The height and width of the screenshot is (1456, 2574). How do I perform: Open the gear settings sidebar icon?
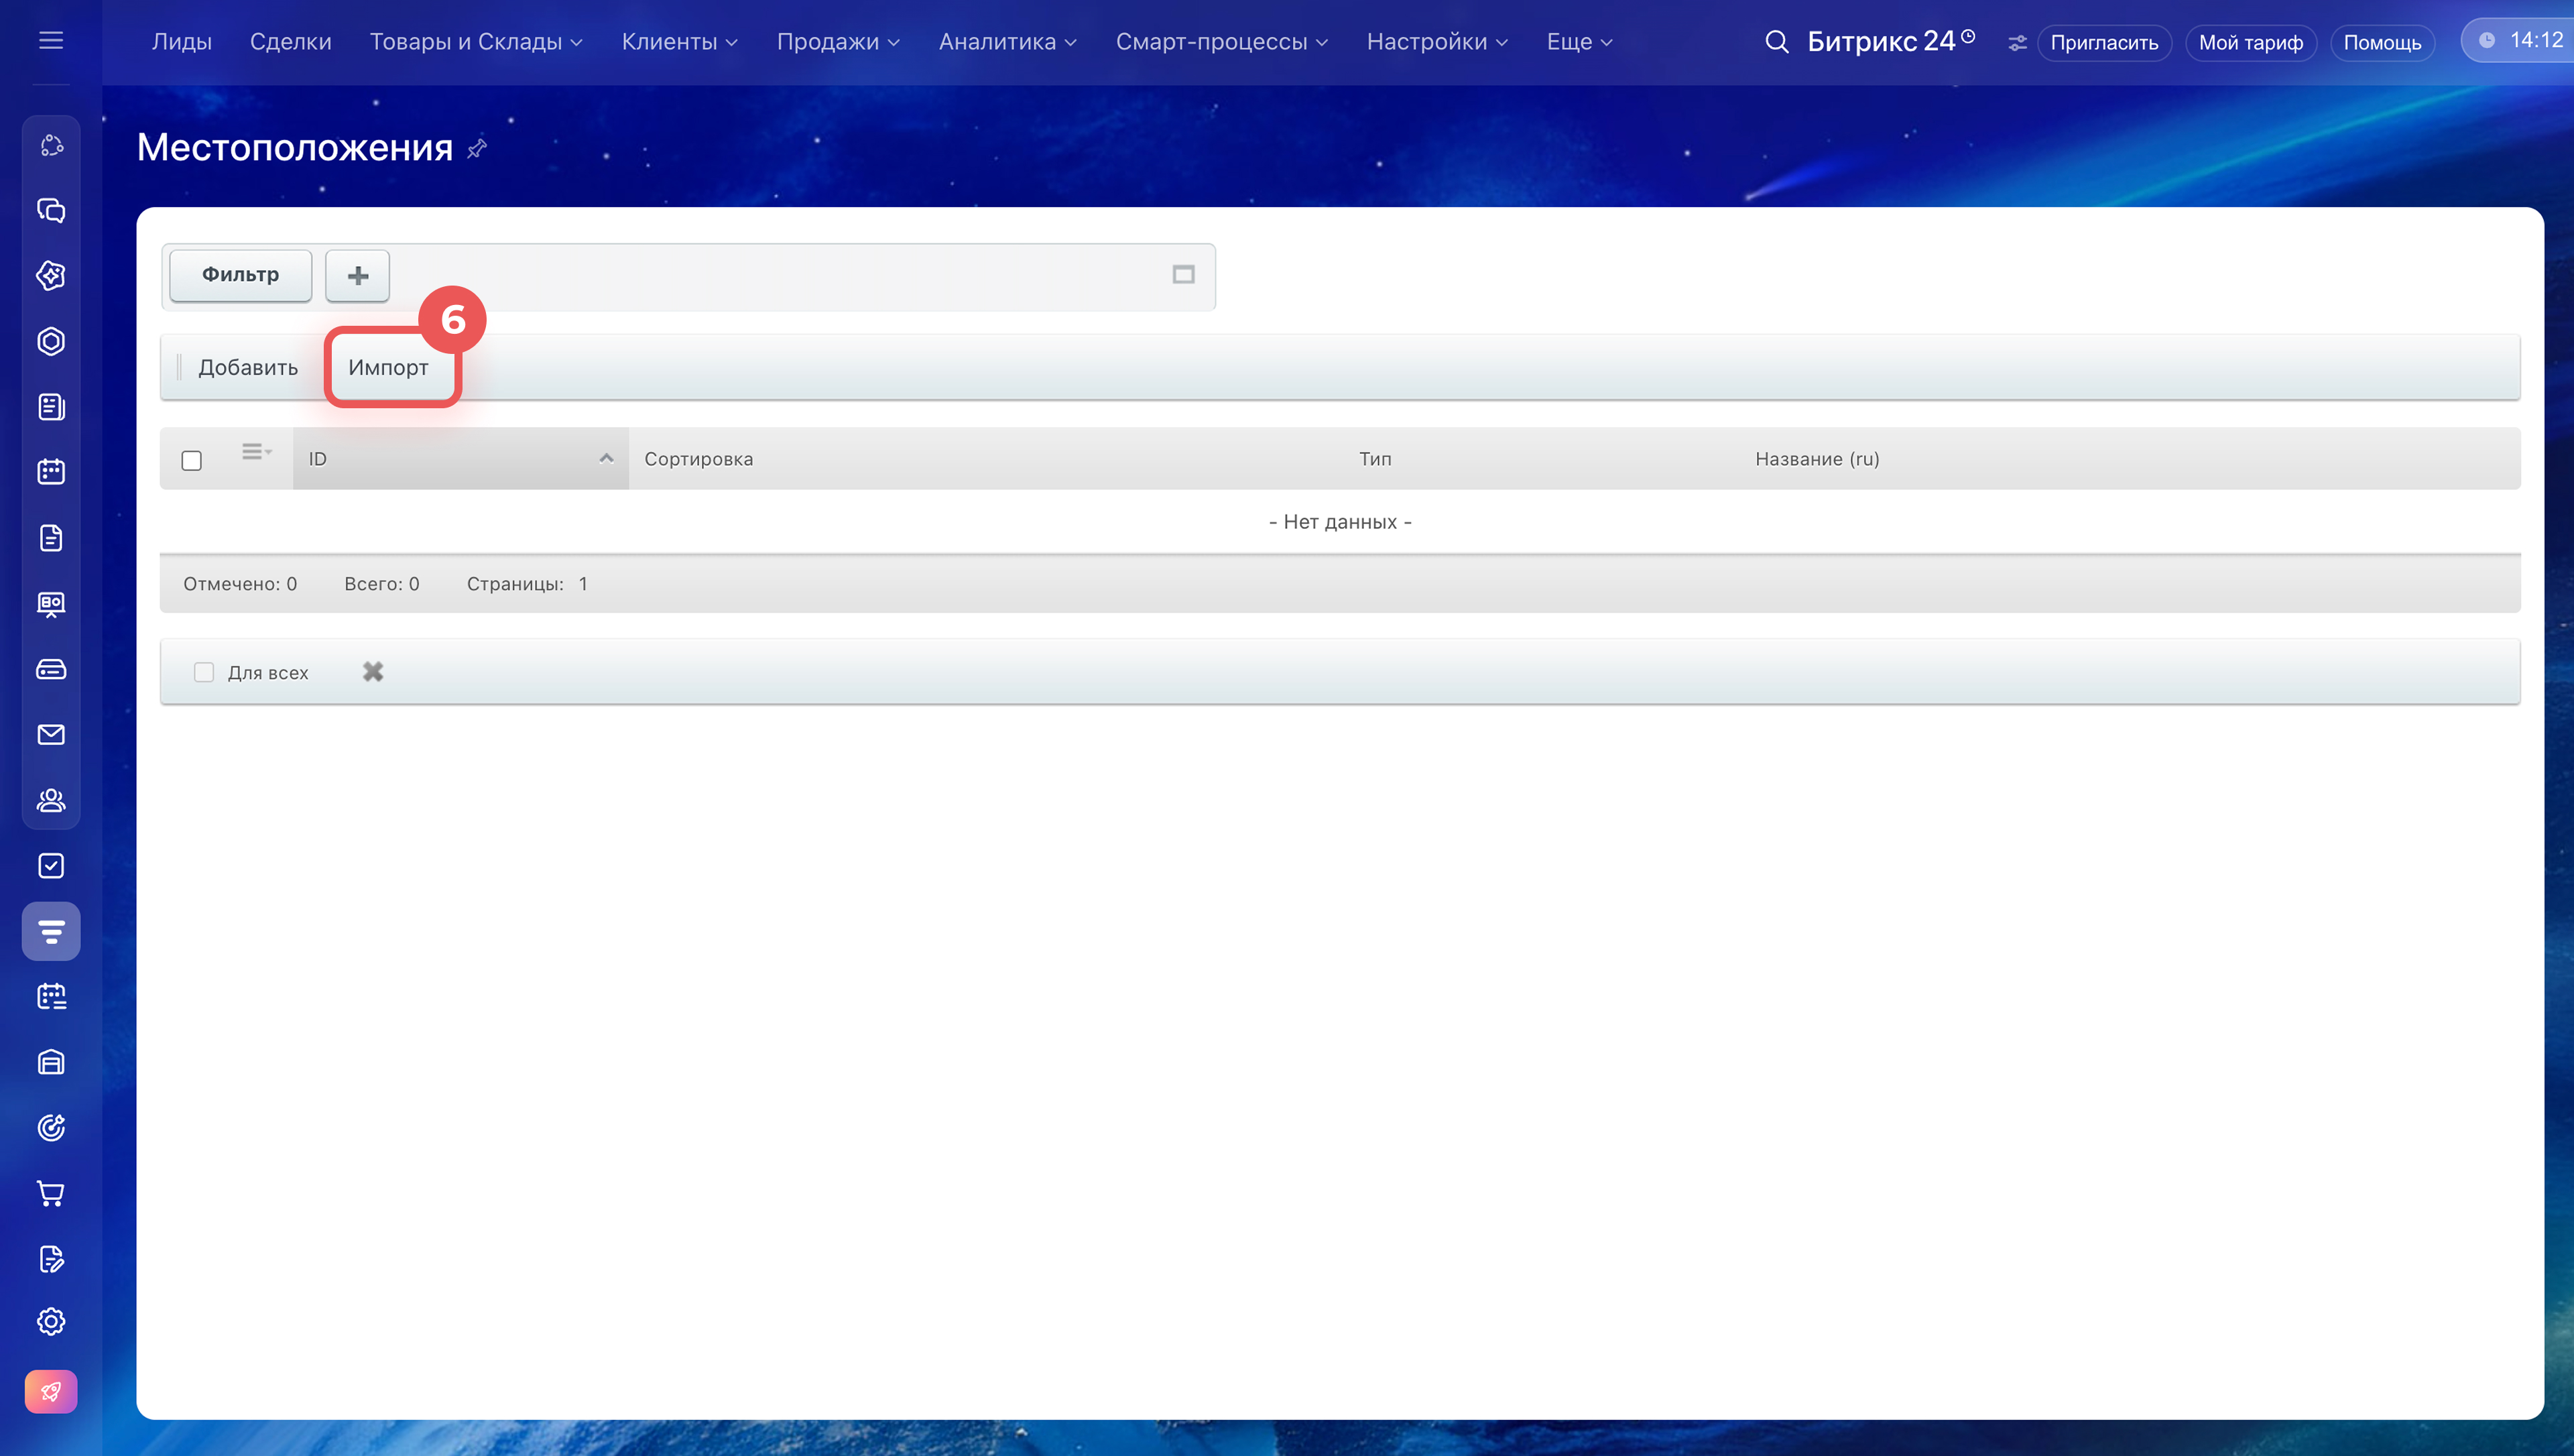[51, 1322]
